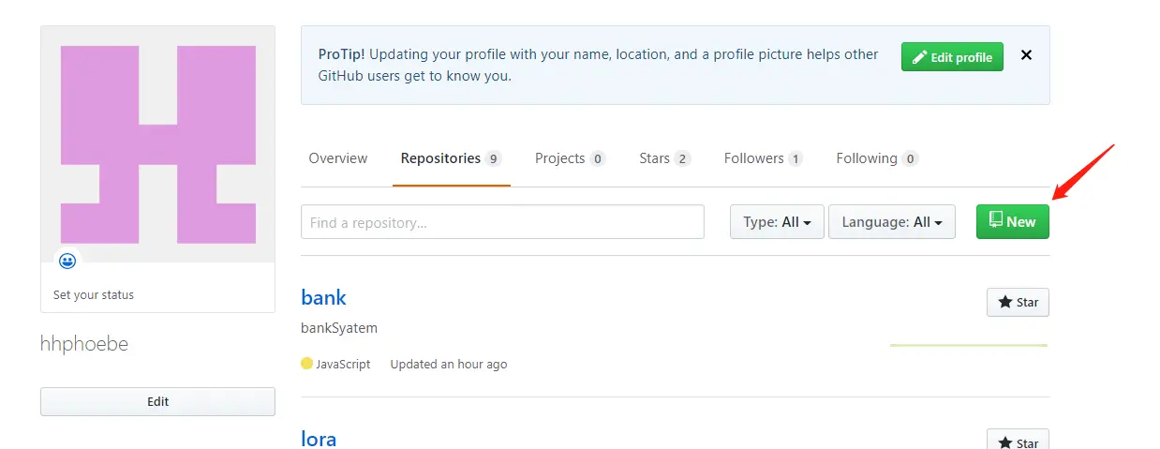1160x449 pixels.
Task: Star the lora repository
Action: tap(1018, 442)
